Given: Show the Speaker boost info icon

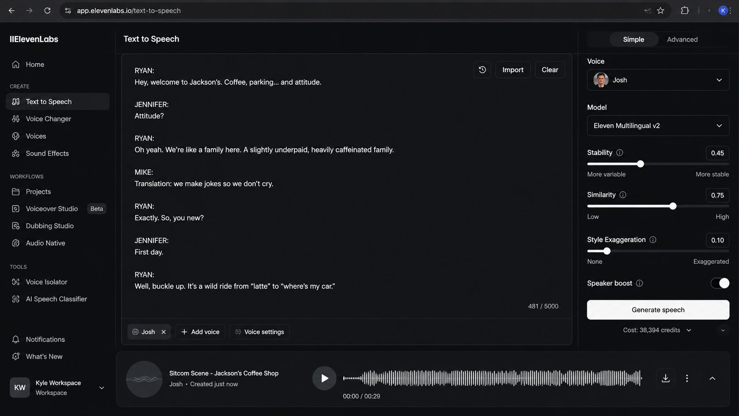Looking at the screenshot, I should pyautogui.click(x=639, y=283).
